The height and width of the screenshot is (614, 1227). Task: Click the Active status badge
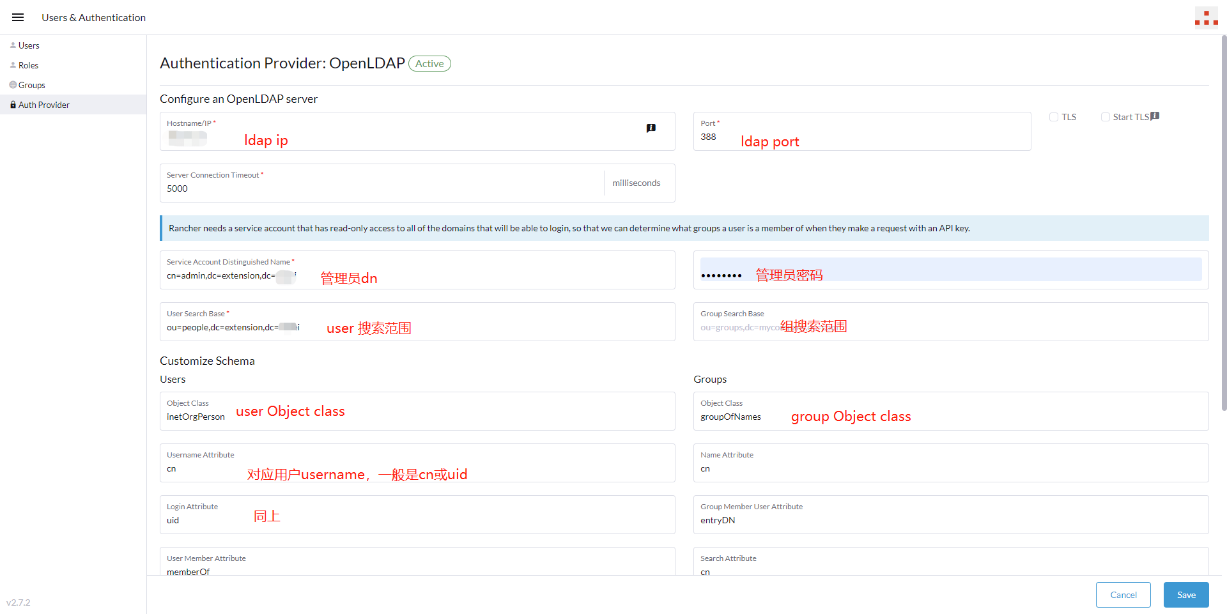429,64
